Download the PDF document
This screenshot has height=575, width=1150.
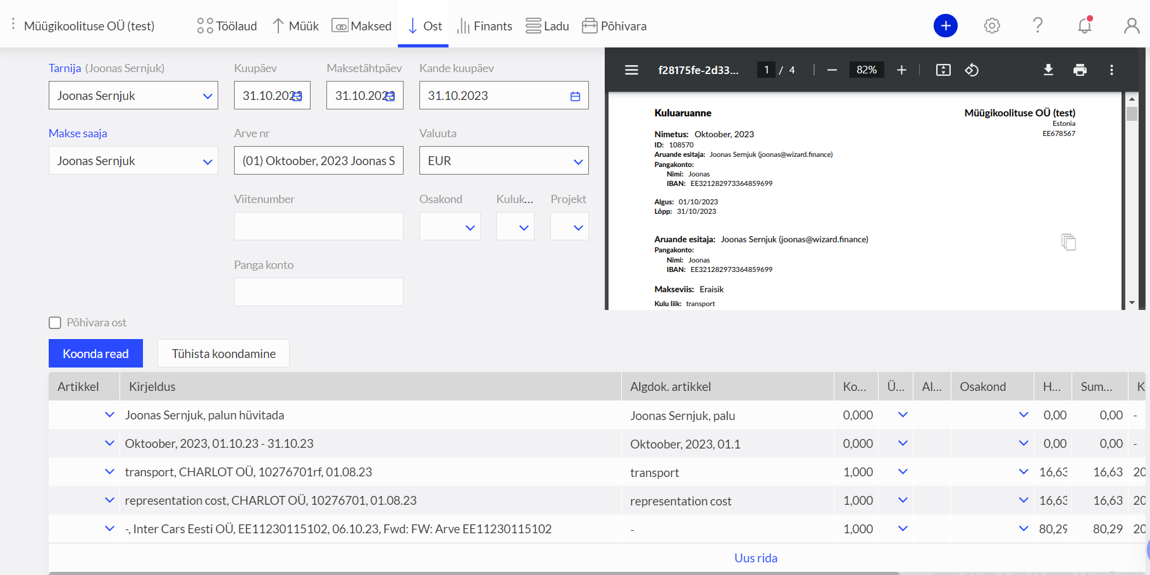click(1048, 70)
